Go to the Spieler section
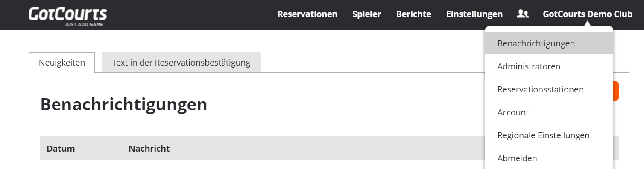The width and height of the screenshot is (644, 169). 367,14
